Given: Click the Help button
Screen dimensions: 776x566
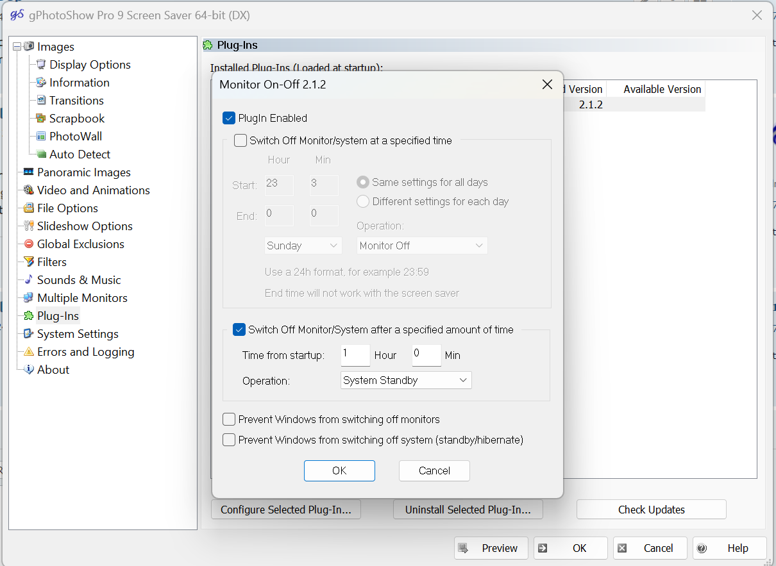Looking at the screenshot, I should pyautogui.click(x=730, y=548).
